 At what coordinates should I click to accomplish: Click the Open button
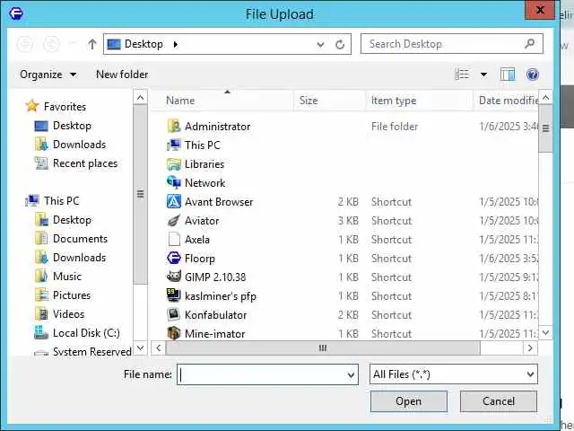tap(409, 401)
